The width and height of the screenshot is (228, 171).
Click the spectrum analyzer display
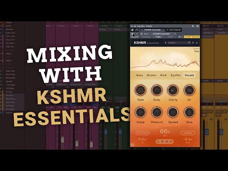[x=165, y=58]
